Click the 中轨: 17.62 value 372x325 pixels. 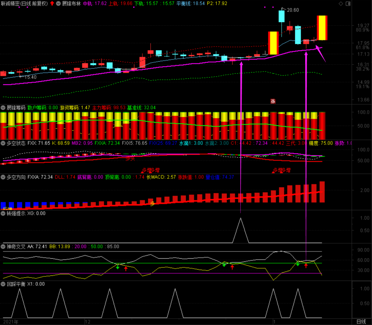coord(95,3)
